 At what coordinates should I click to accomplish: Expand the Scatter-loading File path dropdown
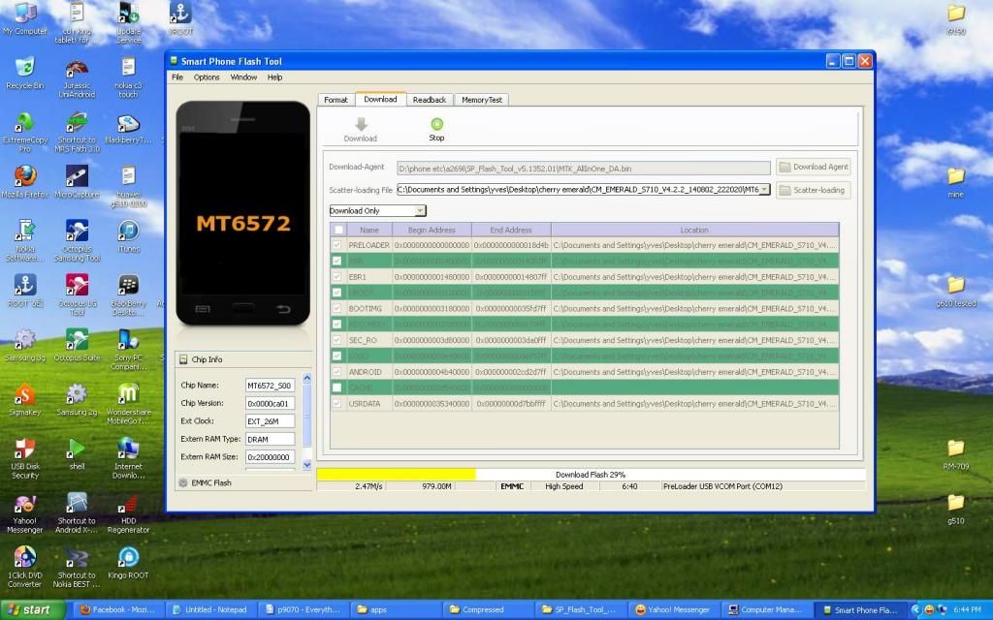pos(764,190)
